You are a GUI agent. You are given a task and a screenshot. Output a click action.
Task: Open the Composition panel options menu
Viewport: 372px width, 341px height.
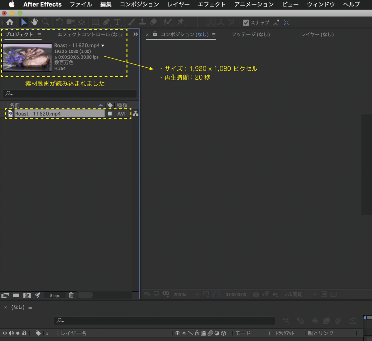click(214, 35)
